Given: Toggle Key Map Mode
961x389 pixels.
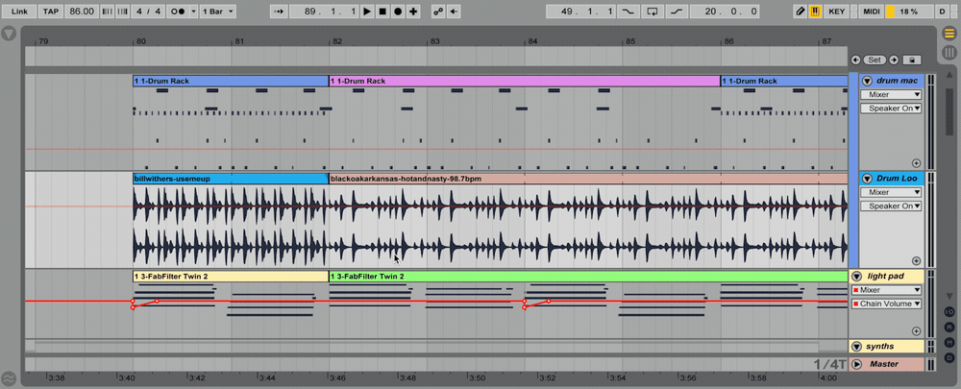Looking at the screenshot, I should pyautogui.click(x=836, y=12).
